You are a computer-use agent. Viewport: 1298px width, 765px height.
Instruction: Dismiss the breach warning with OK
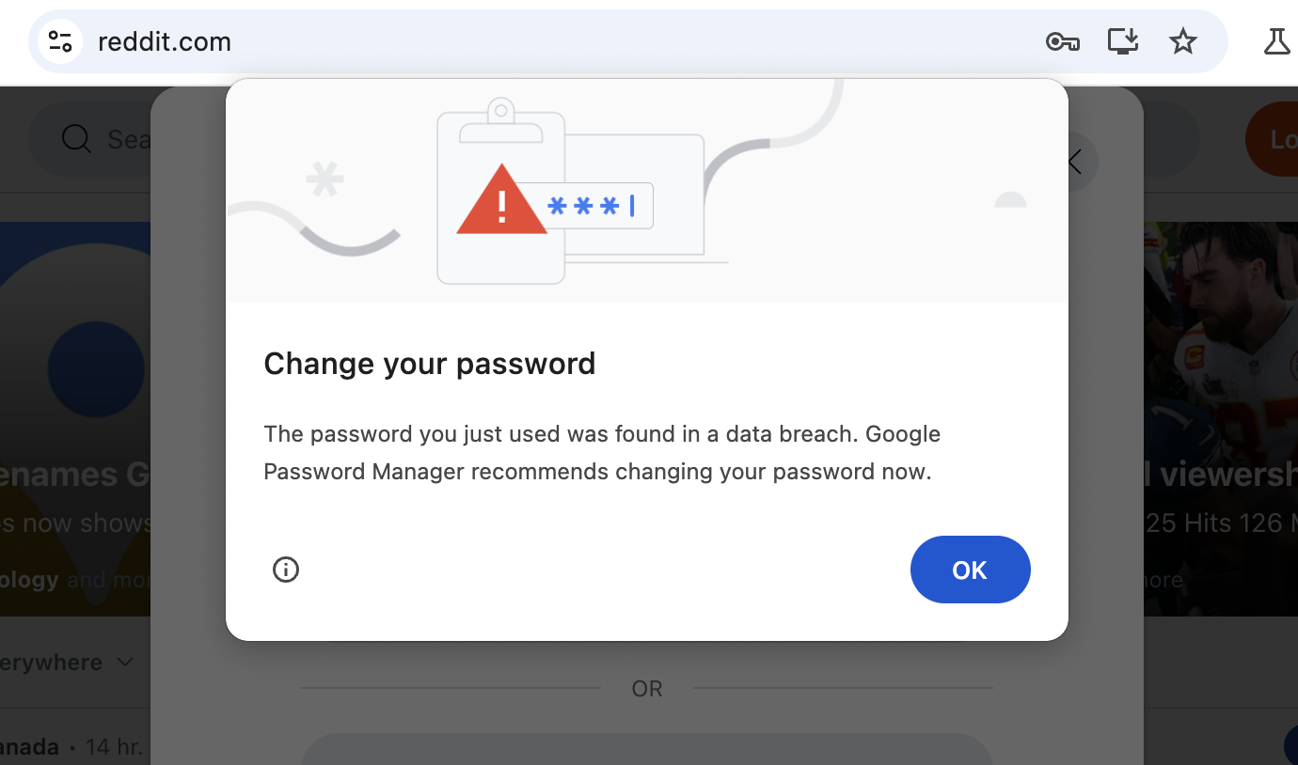[x=970, y=570]
